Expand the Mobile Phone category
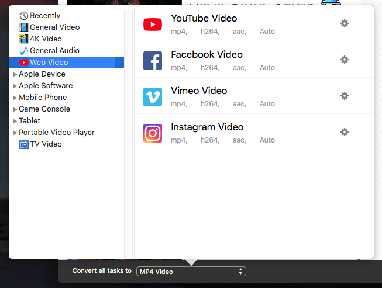 [x=15, y=98]
